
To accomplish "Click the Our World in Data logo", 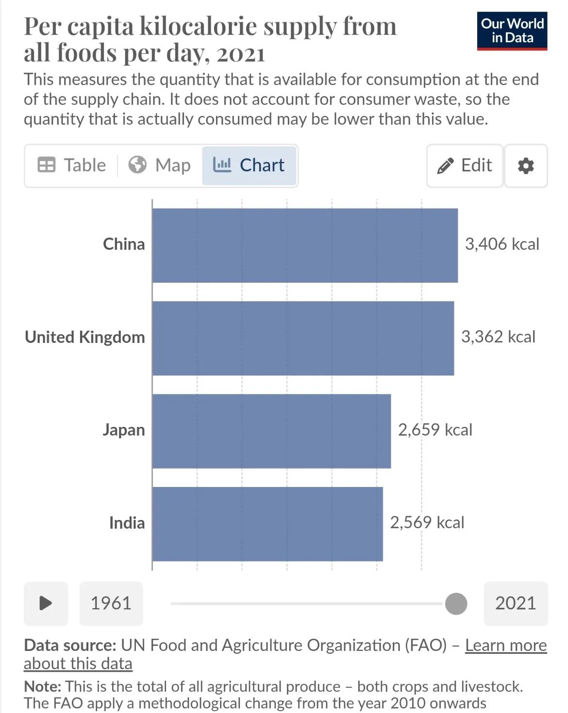I will (x=512, y=31).
